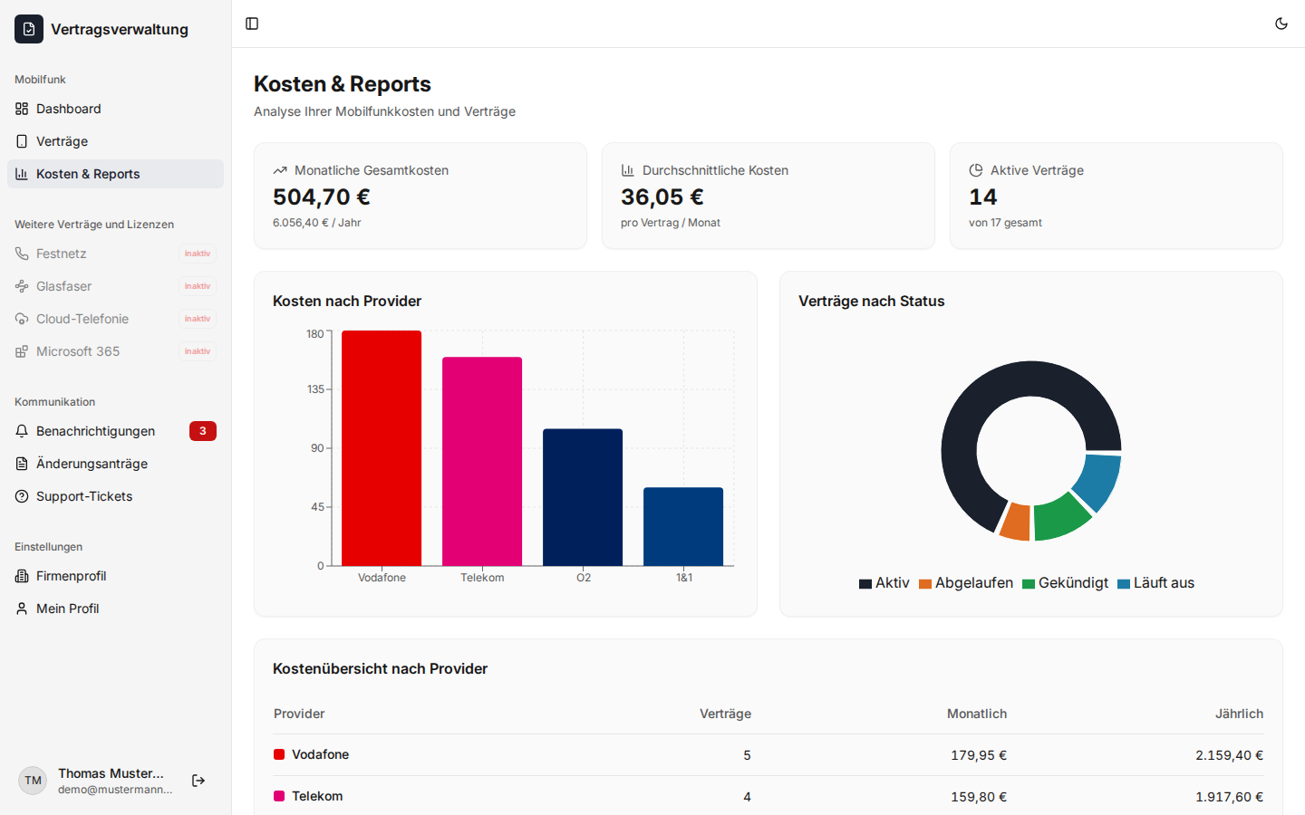This screenshot has height=815, width=1305.
Task: Click the magenta Telekom chart bar
Action: click(482, 462)
